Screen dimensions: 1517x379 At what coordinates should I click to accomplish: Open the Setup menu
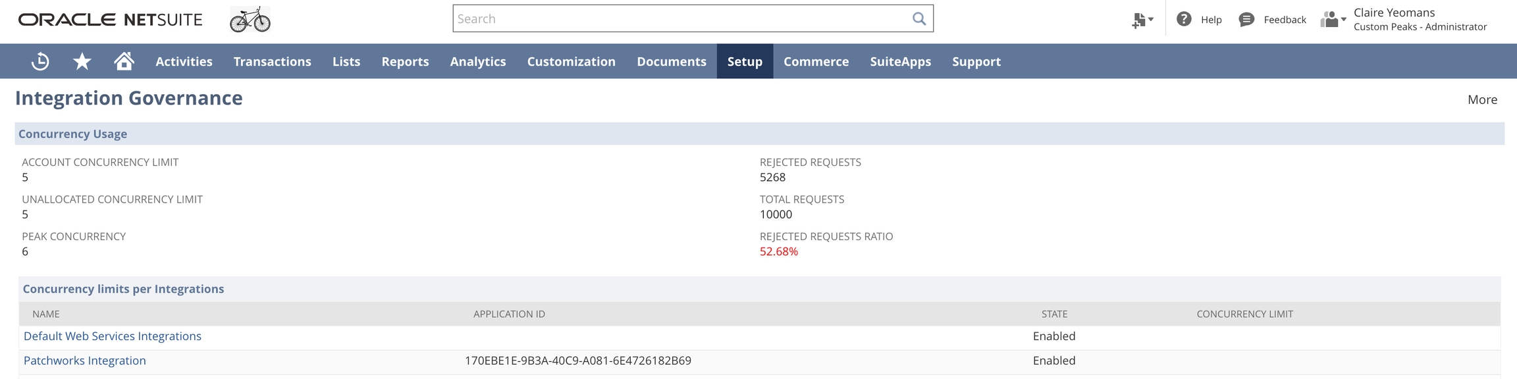pos(745,61)
